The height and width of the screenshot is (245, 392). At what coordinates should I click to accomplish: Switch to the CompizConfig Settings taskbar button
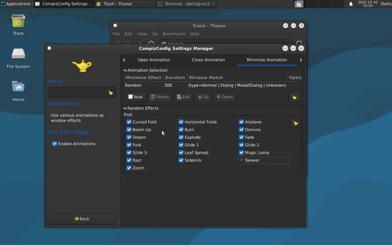tap(64, 4)
